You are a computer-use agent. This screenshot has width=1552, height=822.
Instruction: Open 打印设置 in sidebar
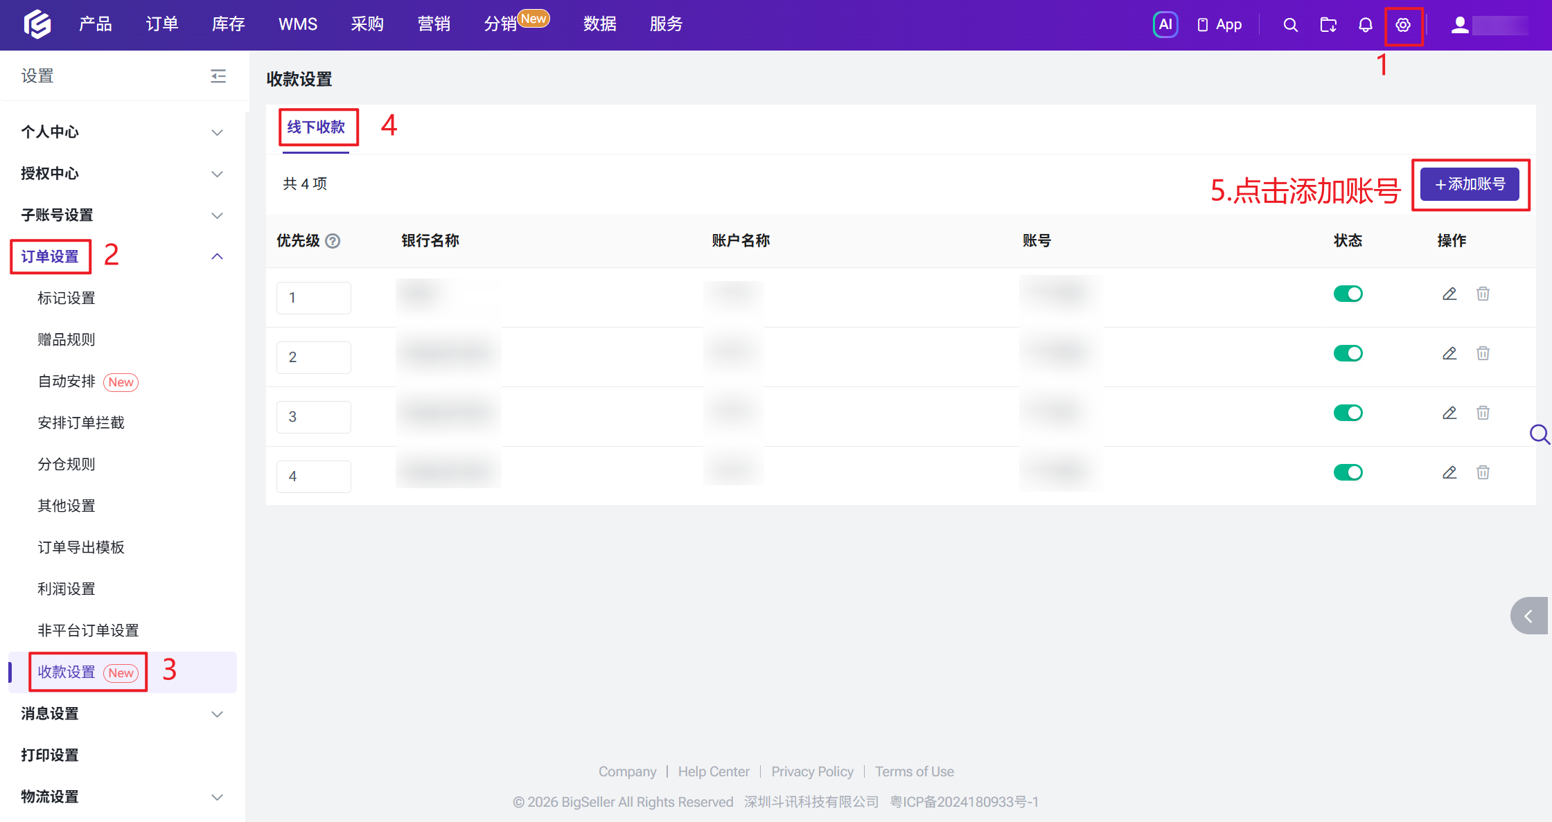pyautogui.click(x=50, y=755)
